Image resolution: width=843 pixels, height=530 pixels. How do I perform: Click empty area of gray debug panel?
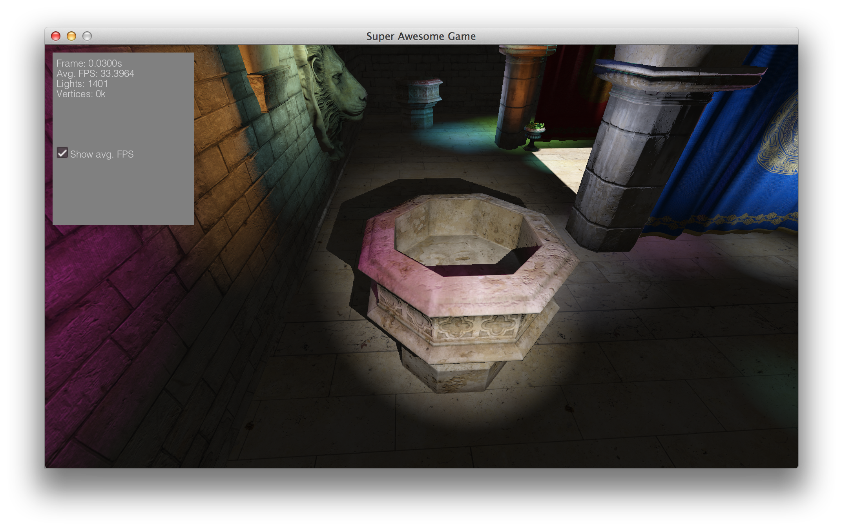tap(123, 192)
